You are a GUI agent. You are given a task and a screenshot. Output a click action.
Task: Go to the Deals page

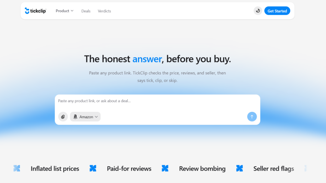tap(86, 11)
